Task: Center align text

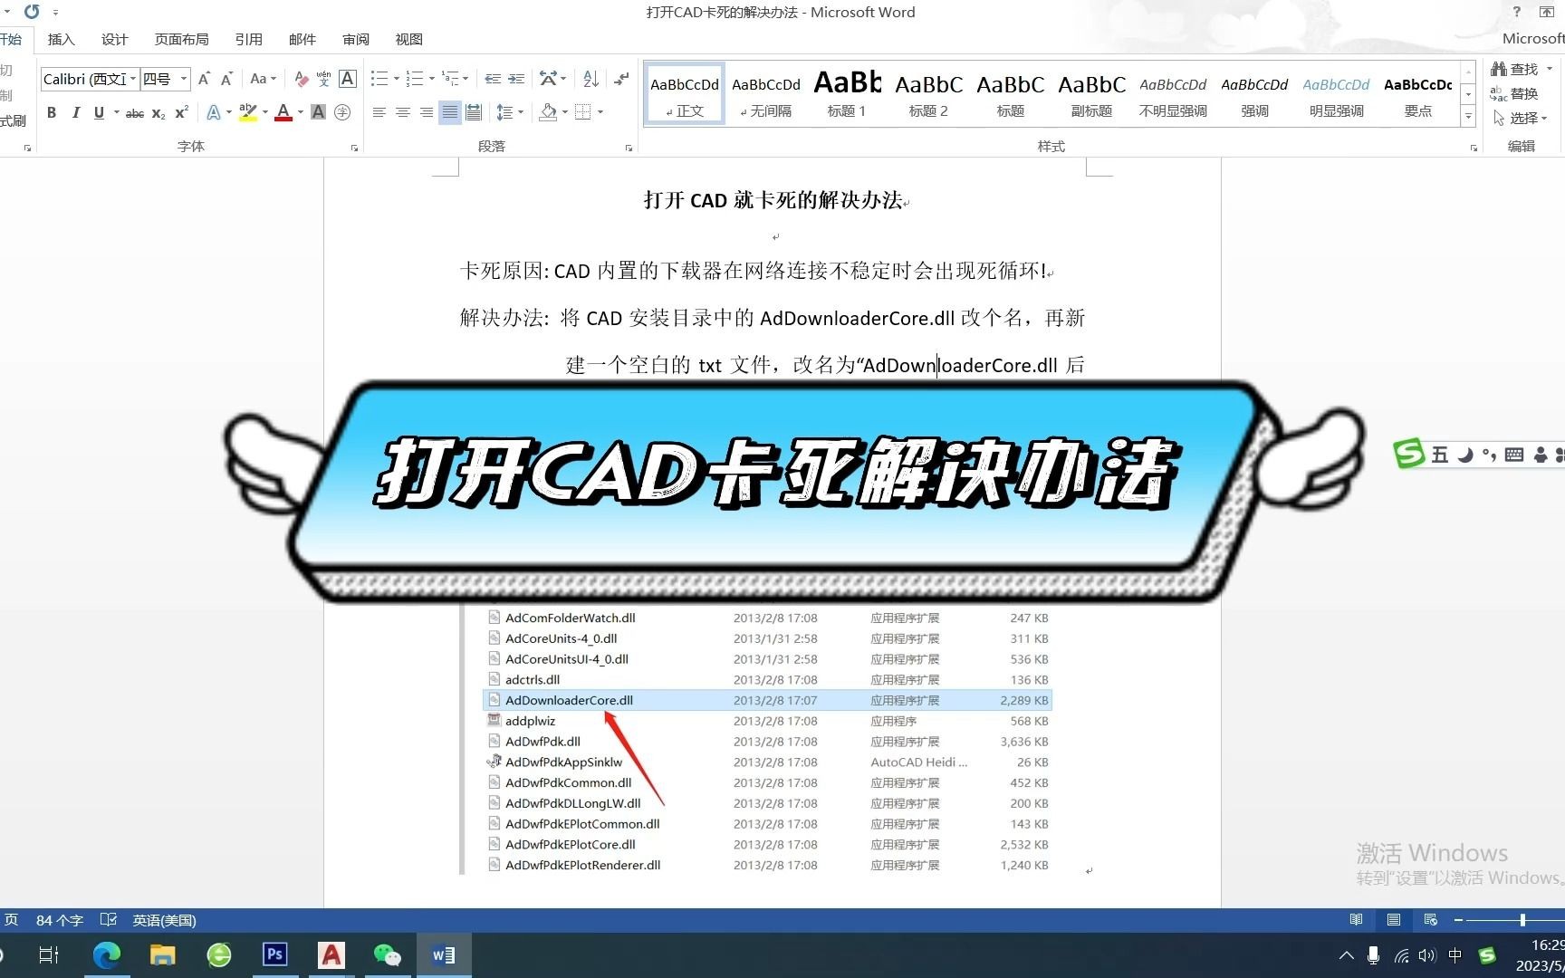Action: coord(403,112)
